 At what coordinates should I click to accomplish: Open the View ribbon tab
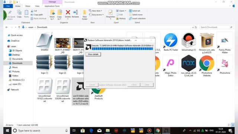click(x=37, y=6)
